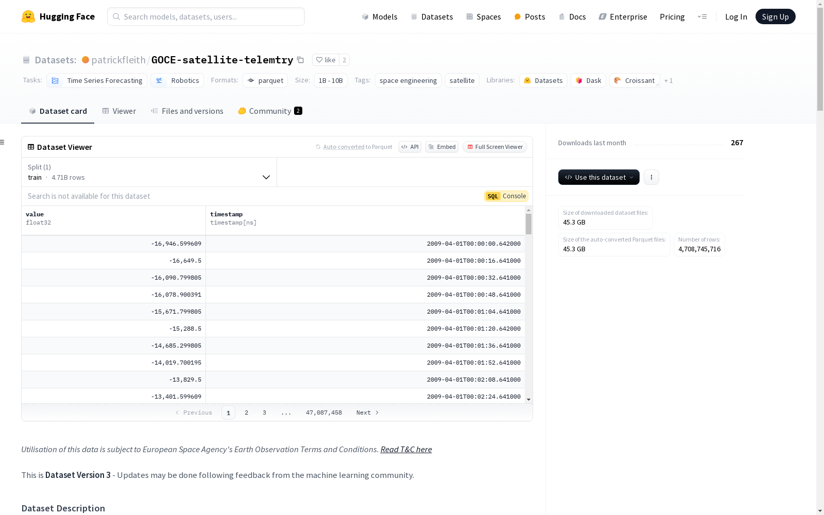Viewport: 824px width, 515px height.
Task: Click the Dask library tag
Action: (x=588, y=80)
